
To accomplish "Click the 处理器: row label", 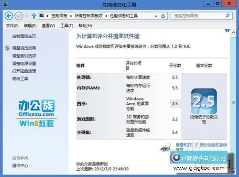I will tap(84, 77).
